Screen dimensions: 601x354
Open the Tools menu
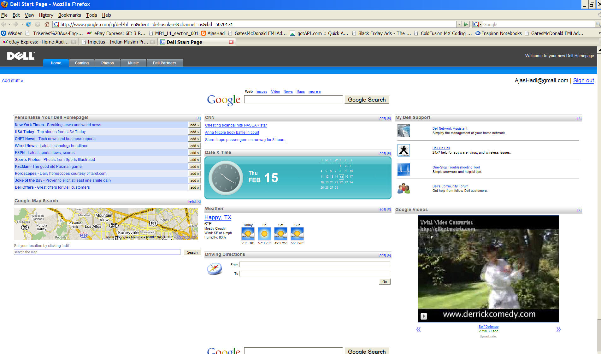pyautogui.click(x=91, y=15)
